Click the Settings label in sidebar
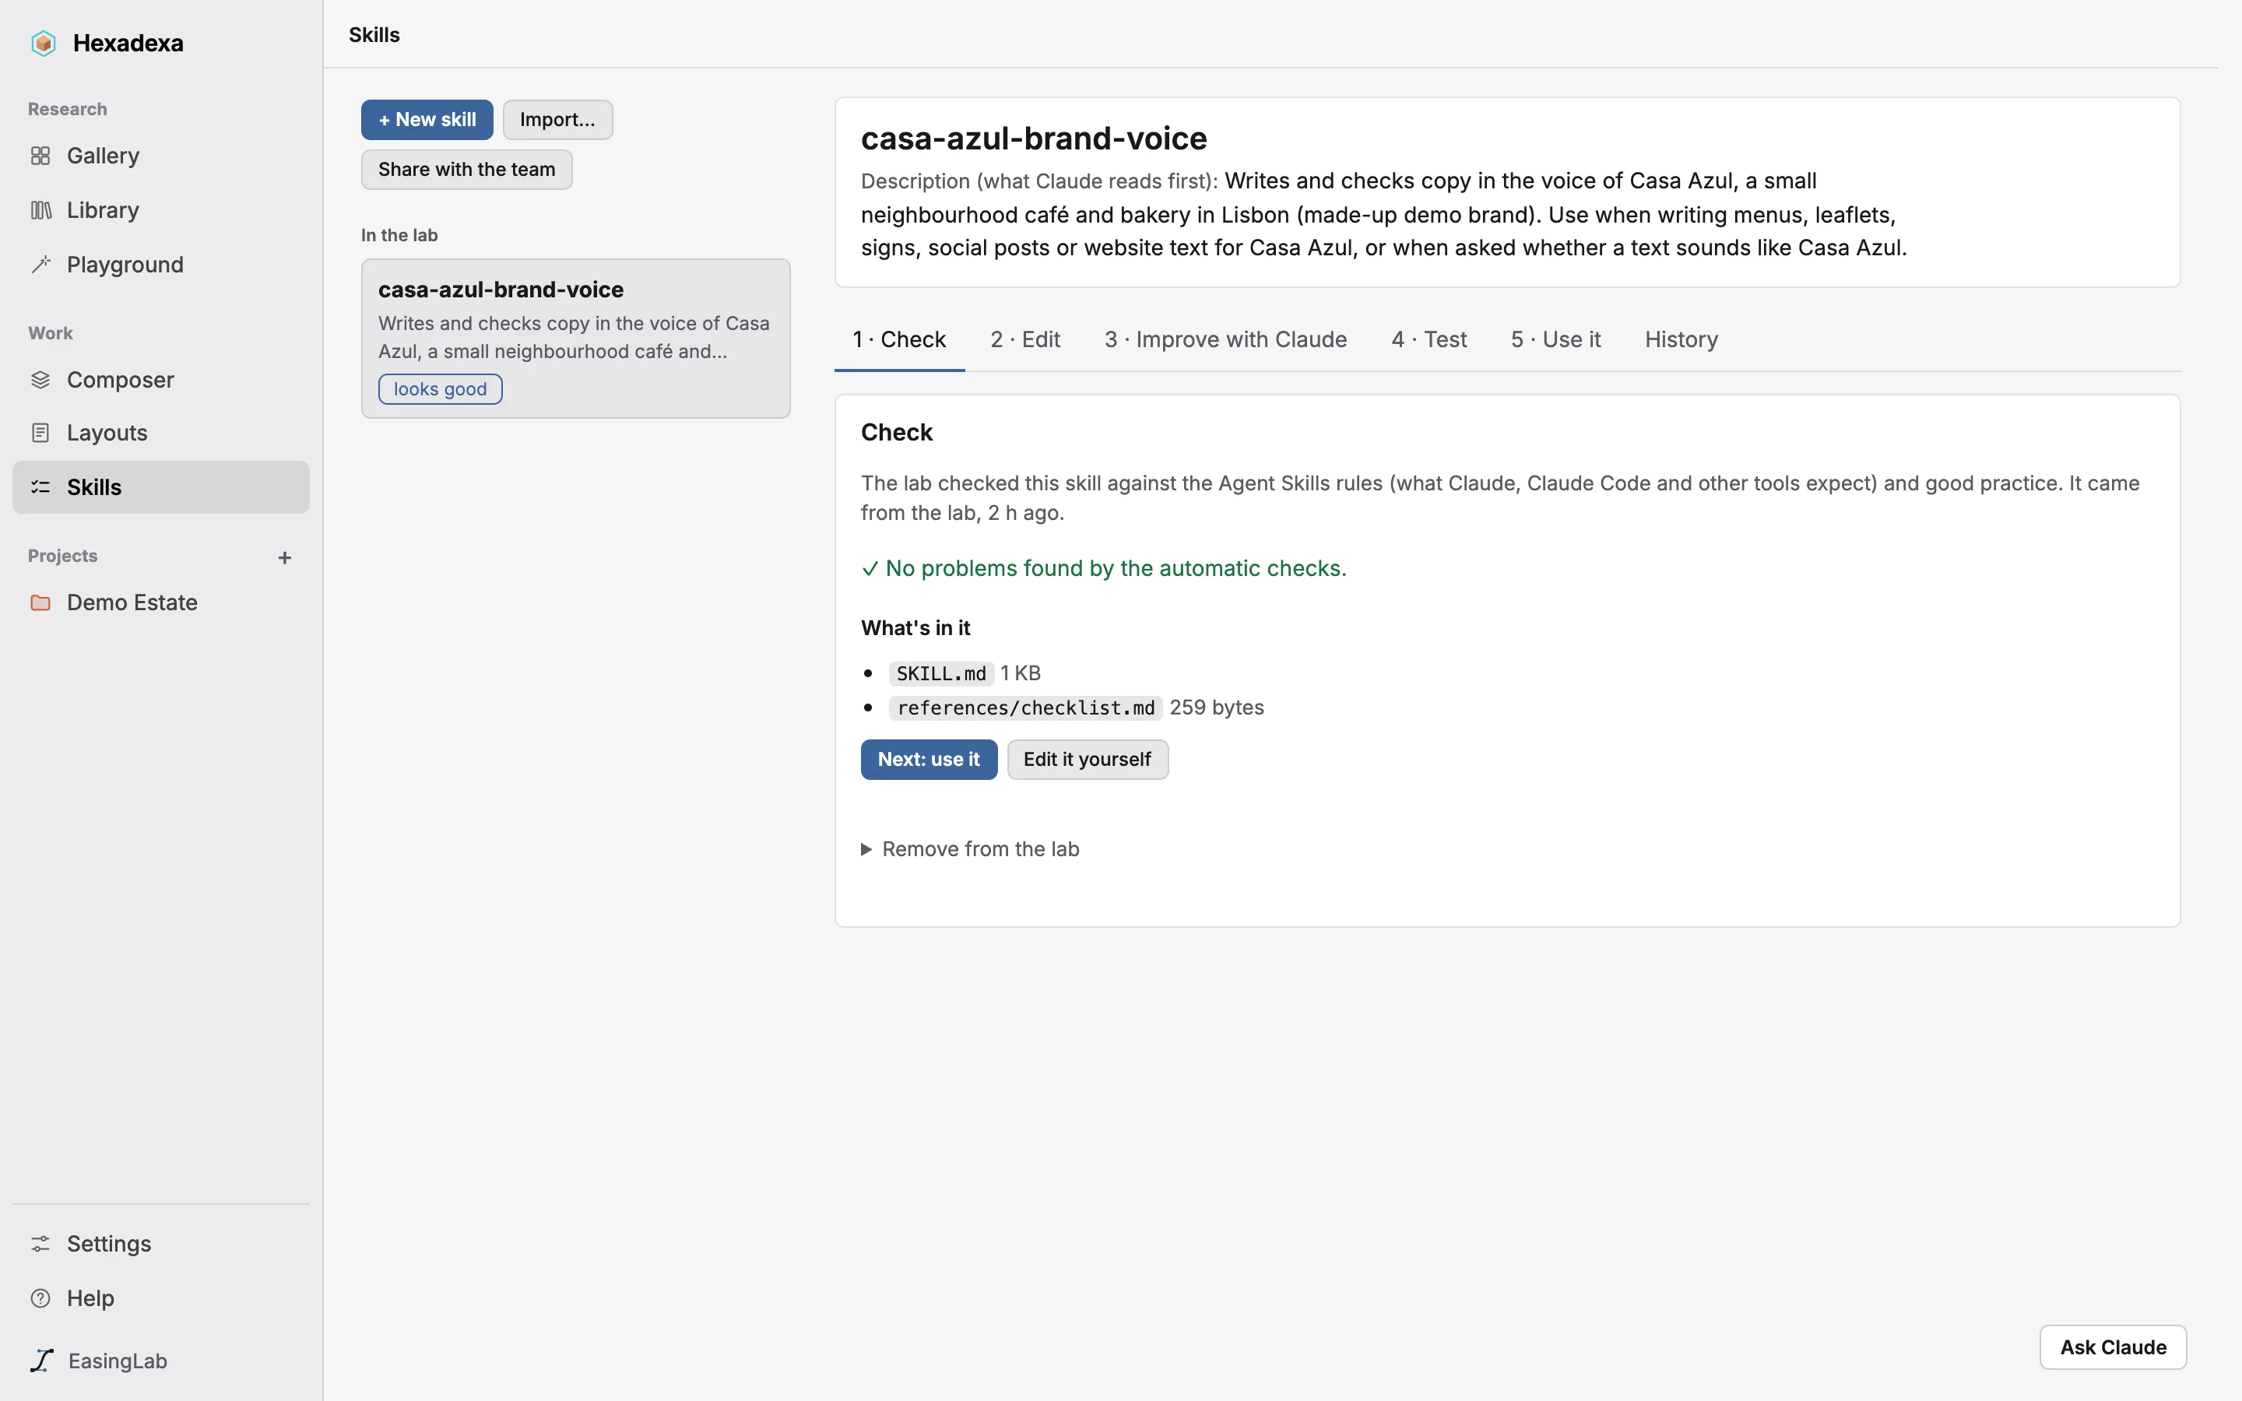 coord(108,1244)
